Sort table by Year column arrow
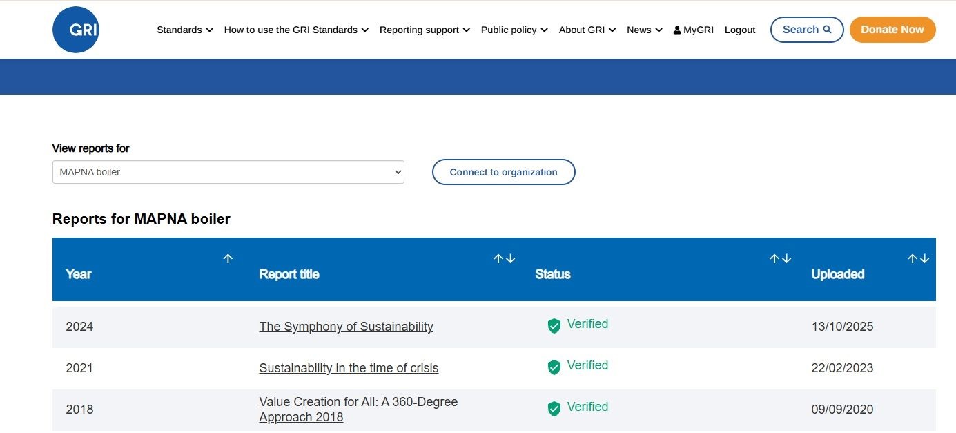Screen dimensions: 956x433 coord(228,258)
